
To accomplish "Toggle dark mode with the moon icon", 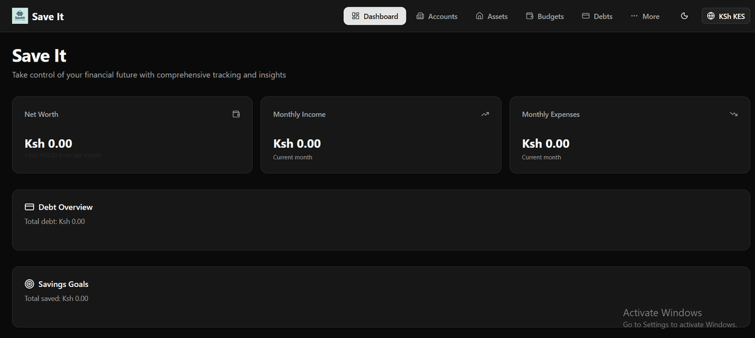I will (685, 16).
